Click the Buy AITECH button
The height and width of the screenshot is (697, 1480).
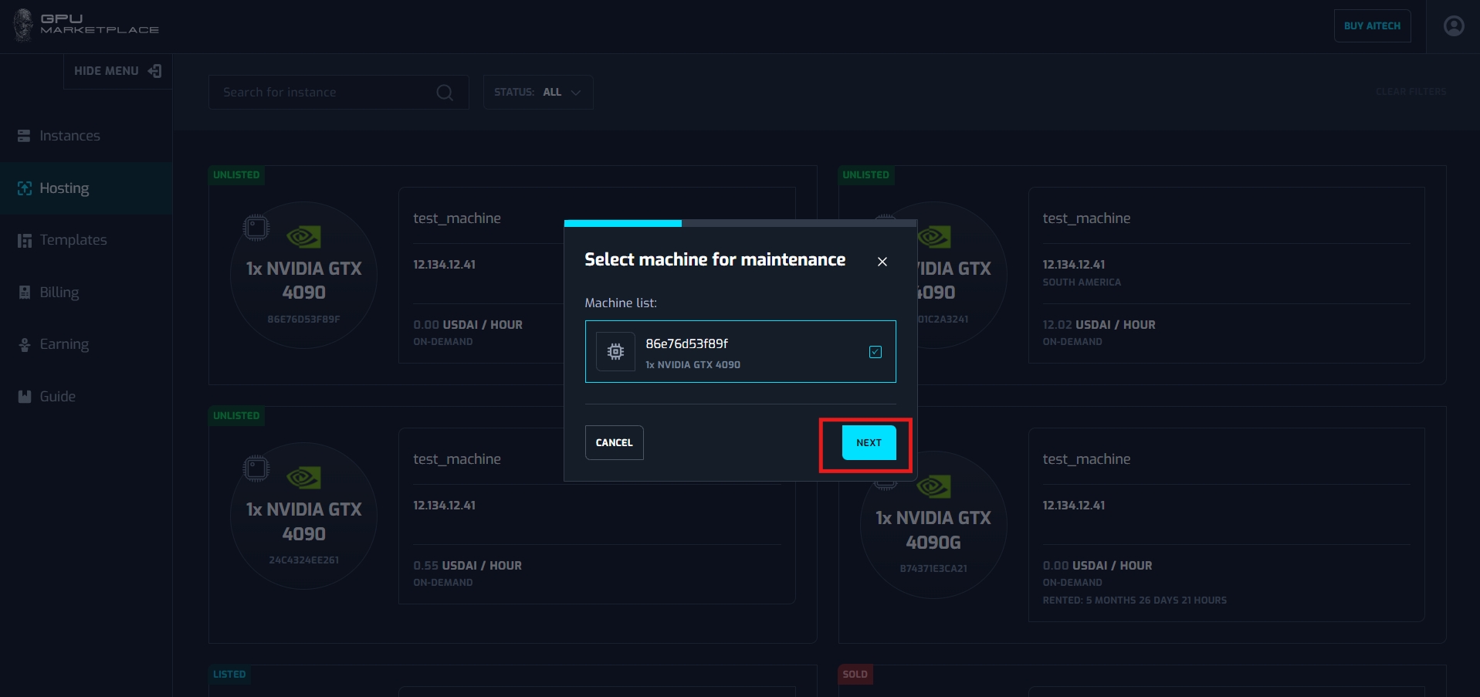1371,26
